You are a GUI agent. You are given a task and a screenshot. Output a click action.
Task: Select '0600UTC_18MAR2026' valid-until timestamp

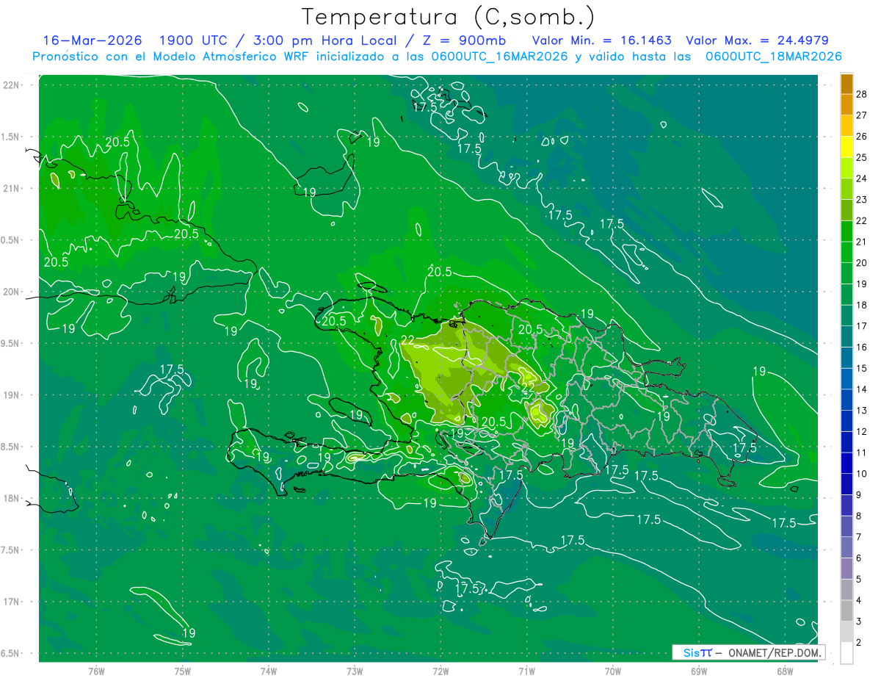click(x=773, y=57)
